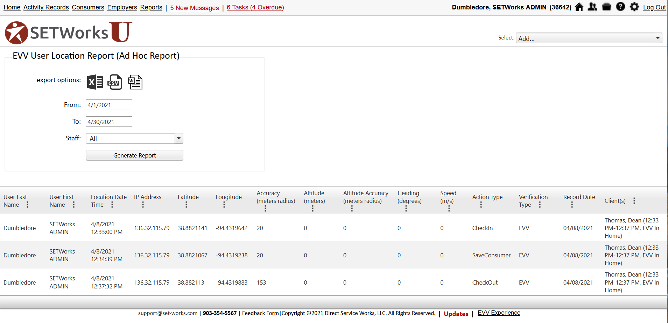Open Client(s) column menu
The height and width of the screenshot is (323, 668).
click(634, 201)
